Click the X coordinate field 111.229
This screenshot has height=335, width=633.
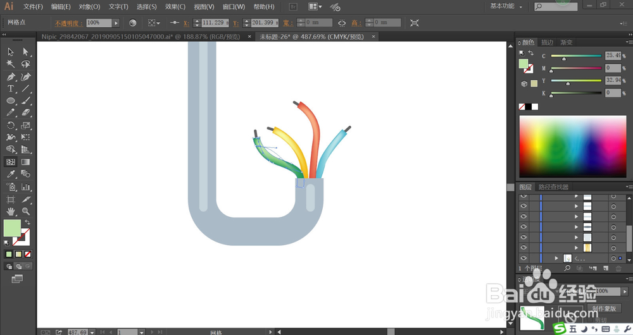tap(215, 23)
